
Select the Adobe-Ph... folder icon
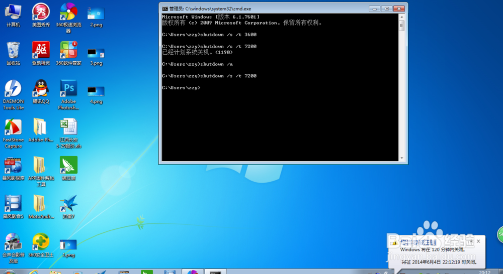tap(41, 130)
